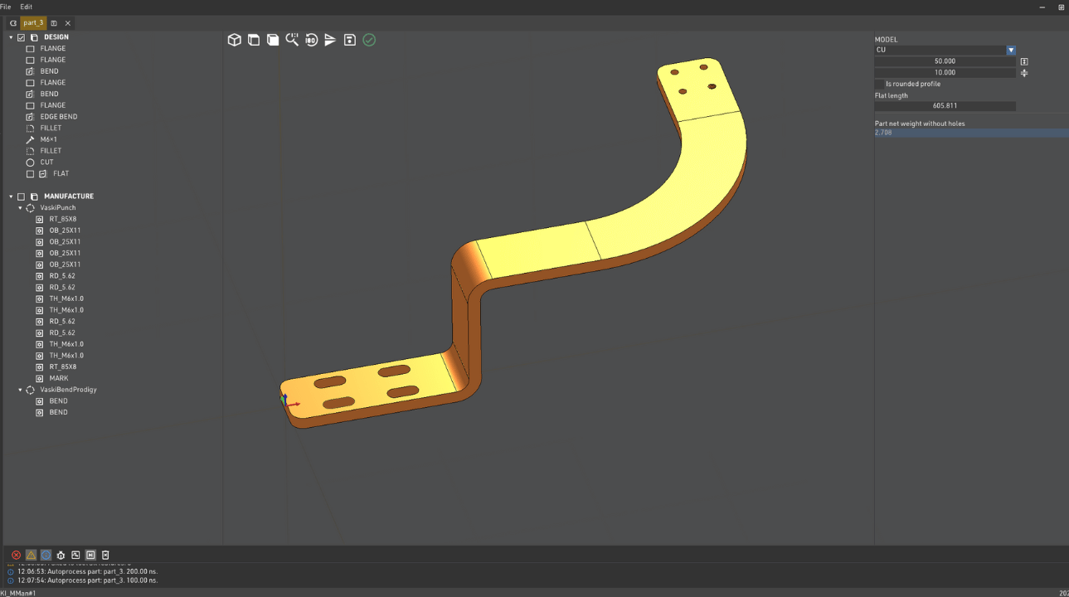Collapse the DESIGN tree section
Screen dimensions: 1069x597
click(11, 37)
